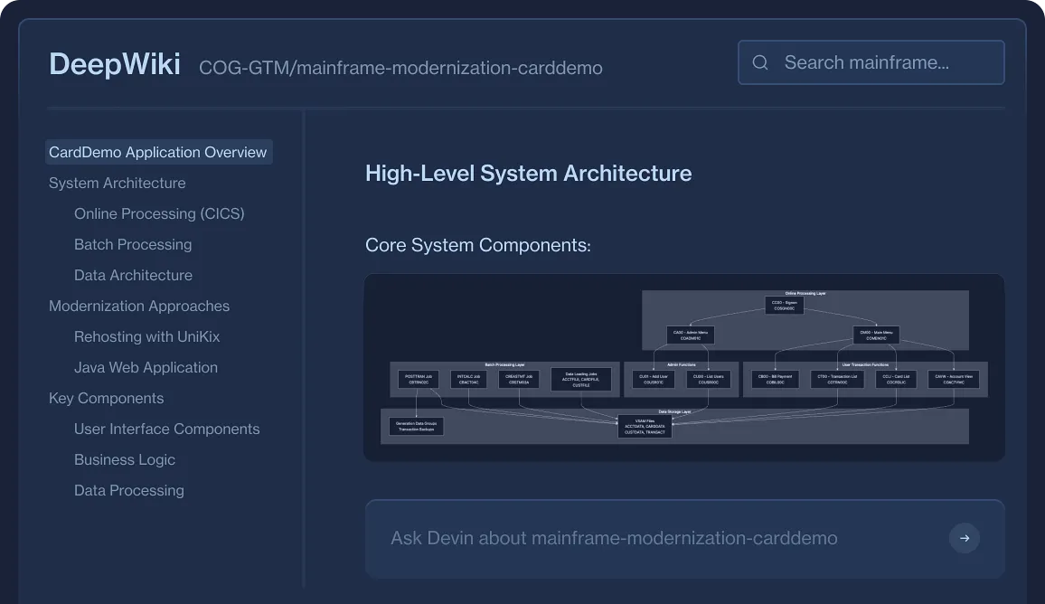Viewport: 1045px width, 604px height.
Task: Open COG-GTM/mainframe-modernization-carddemo repository link
Action: click(400, 68)
